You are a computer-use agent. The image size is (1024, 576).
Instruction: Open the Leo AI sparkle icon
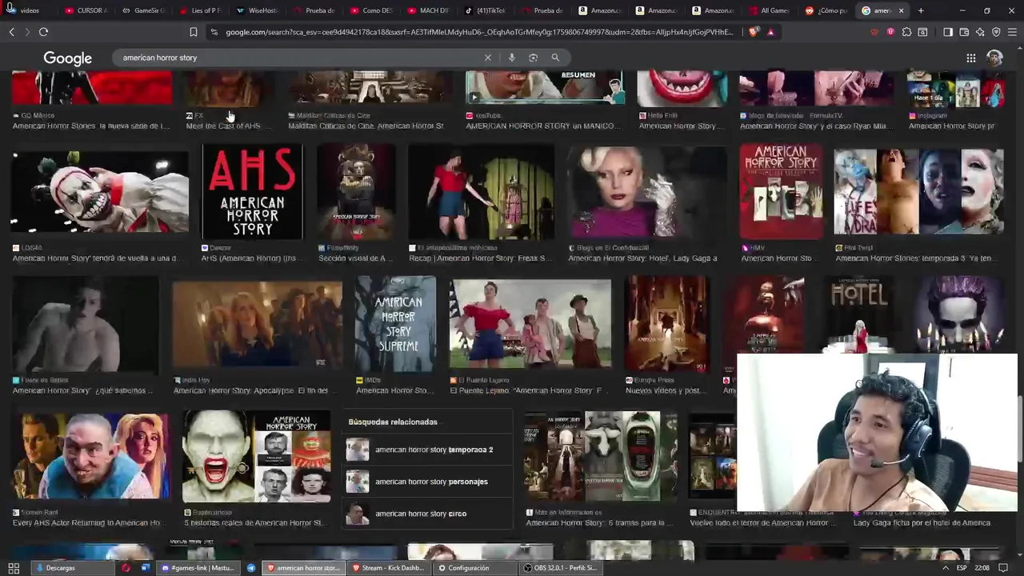pyautogui.click(x=980, y=32)
